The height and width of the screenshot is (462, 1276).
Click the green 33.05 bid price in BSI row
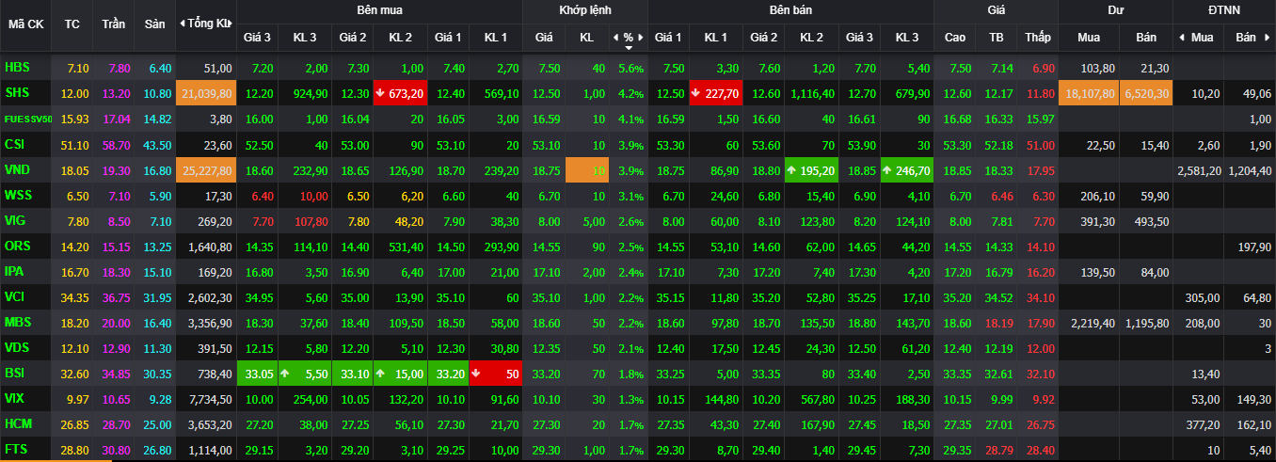(x=258, y=373)
